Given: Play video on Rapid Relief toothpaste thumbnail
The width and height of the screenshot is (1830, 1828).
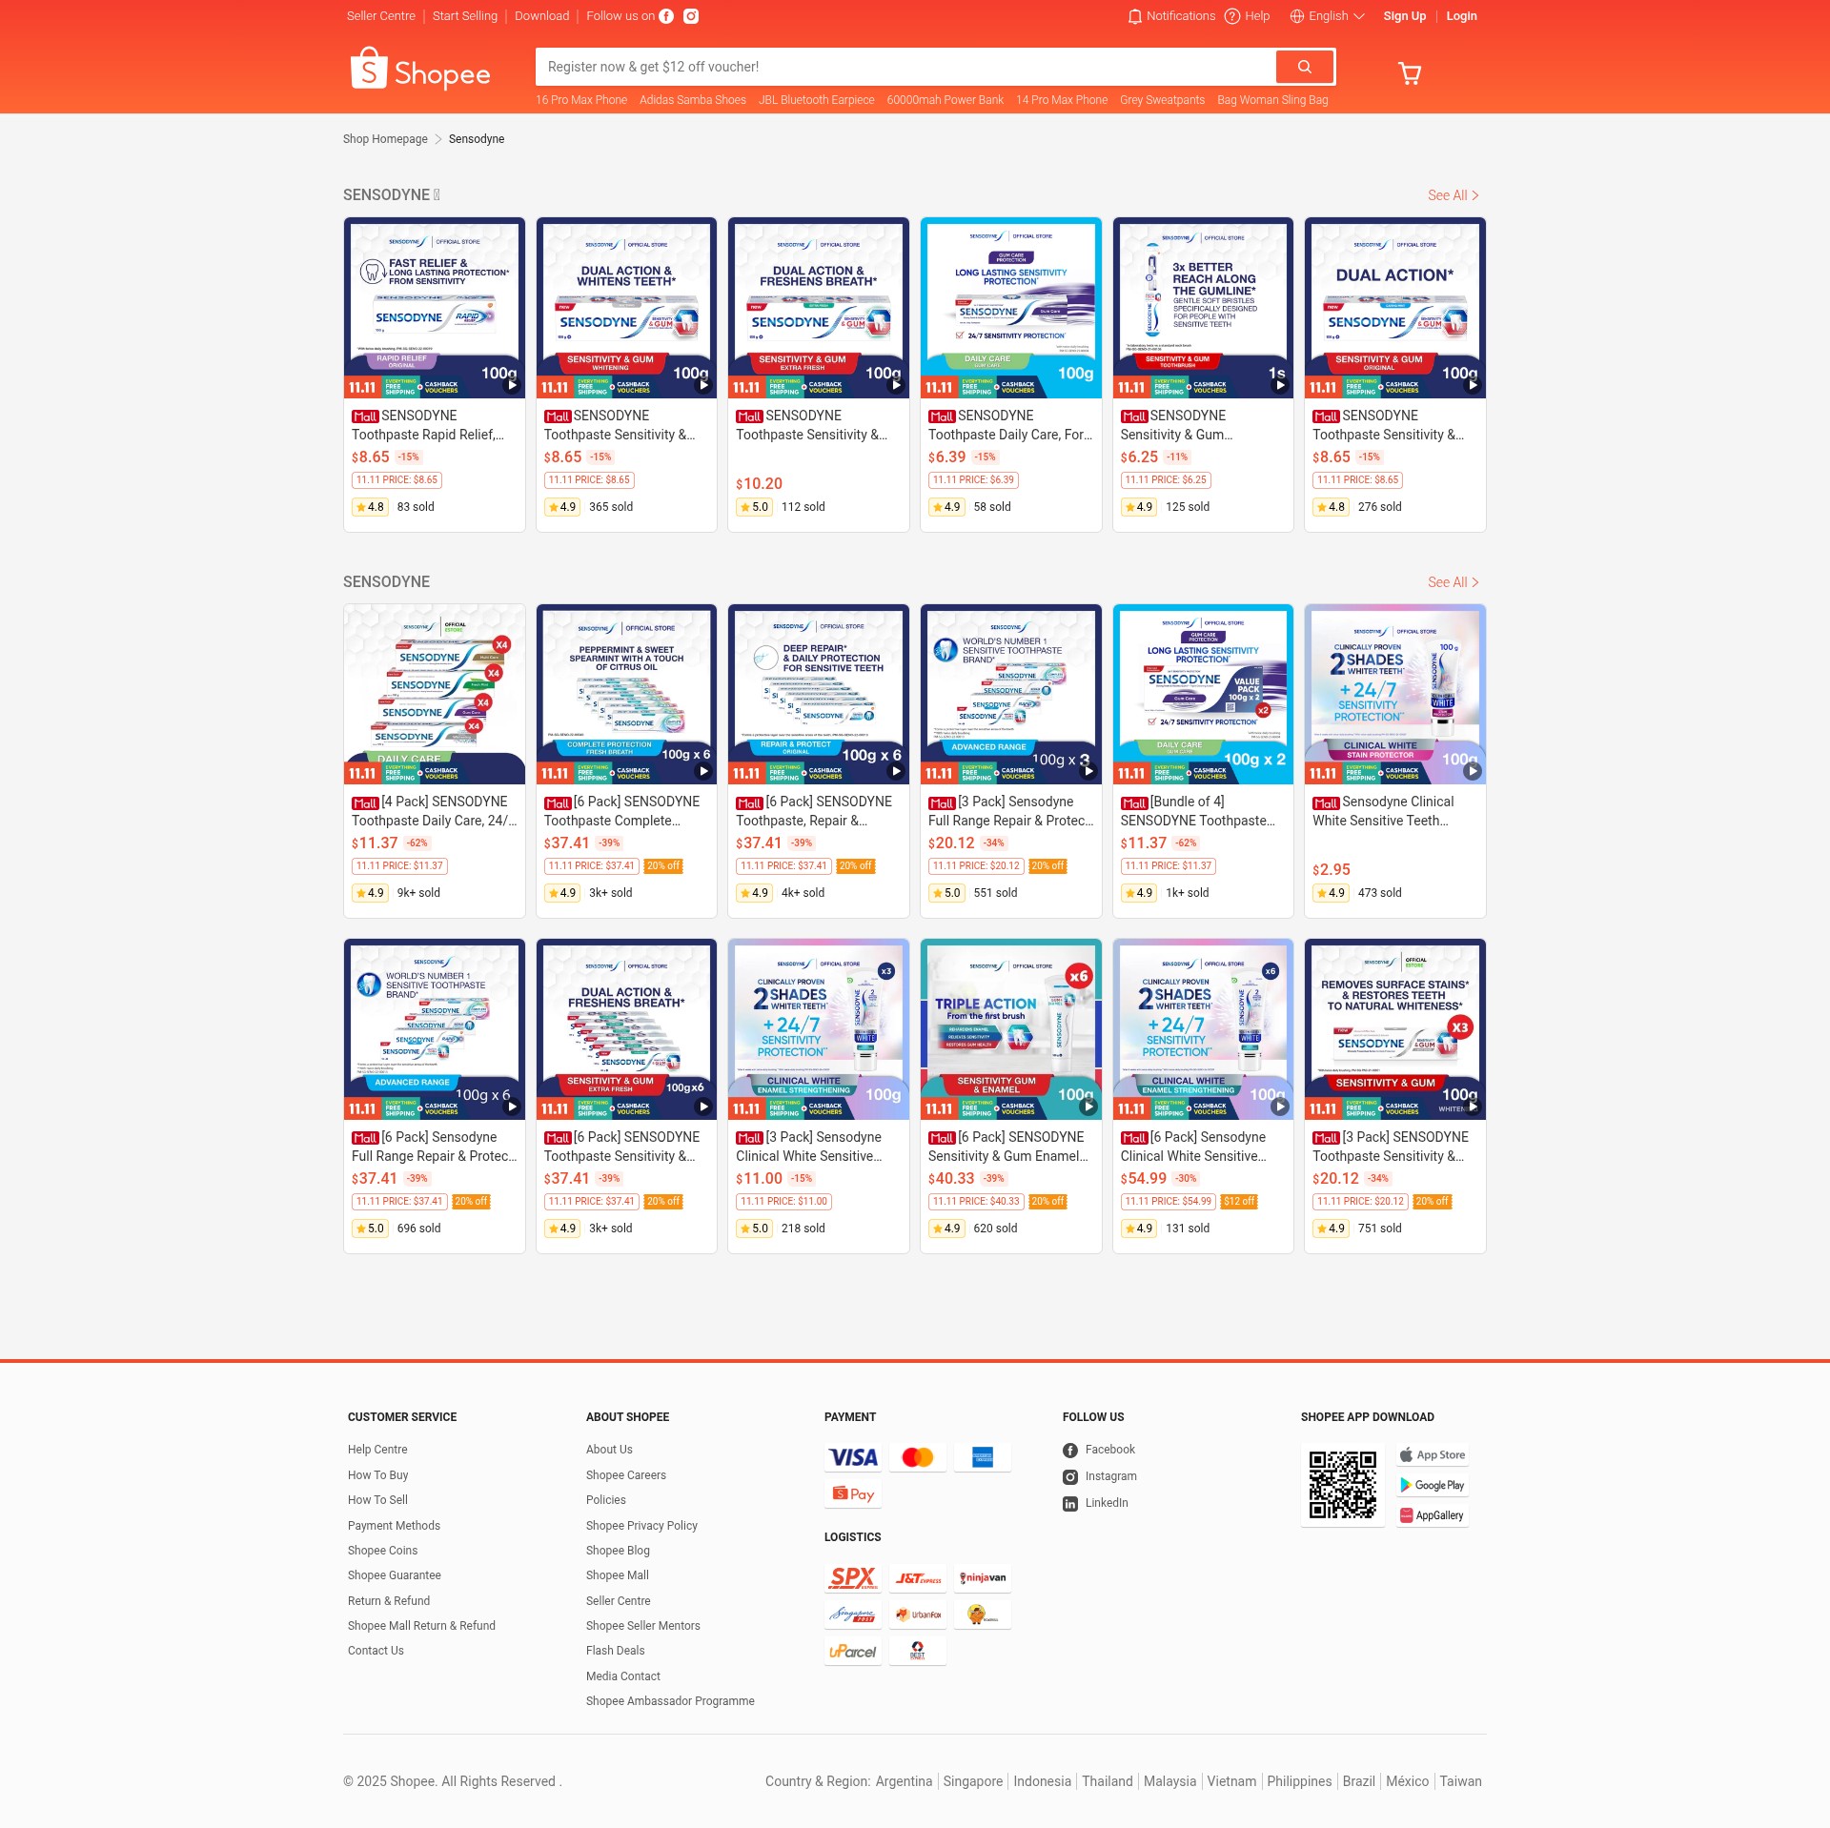Looking at the screenshot, I should click(512, 386).
